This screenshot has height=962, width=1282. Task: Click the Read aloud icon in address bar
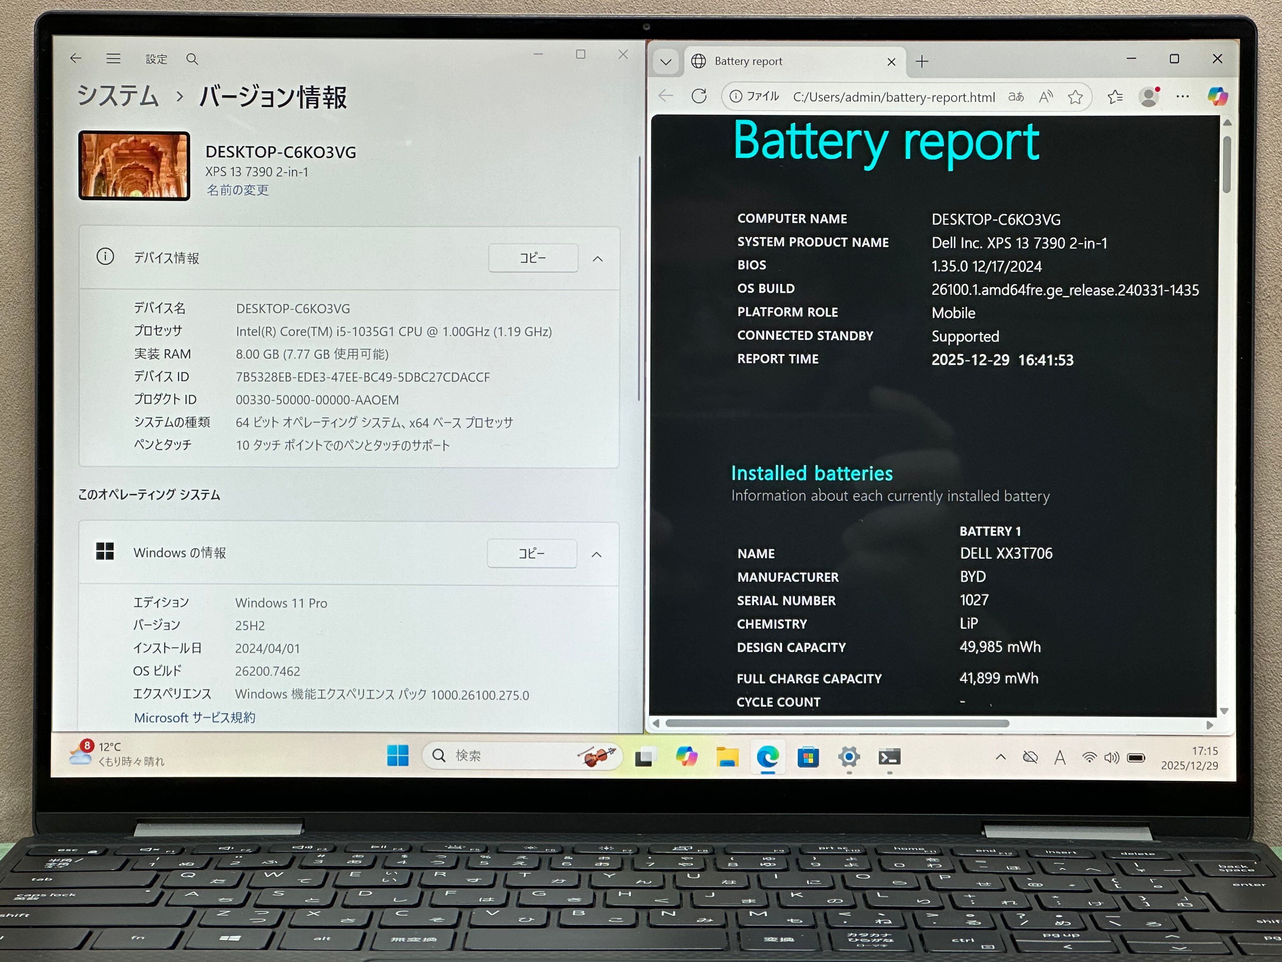tap(1045, 97)
